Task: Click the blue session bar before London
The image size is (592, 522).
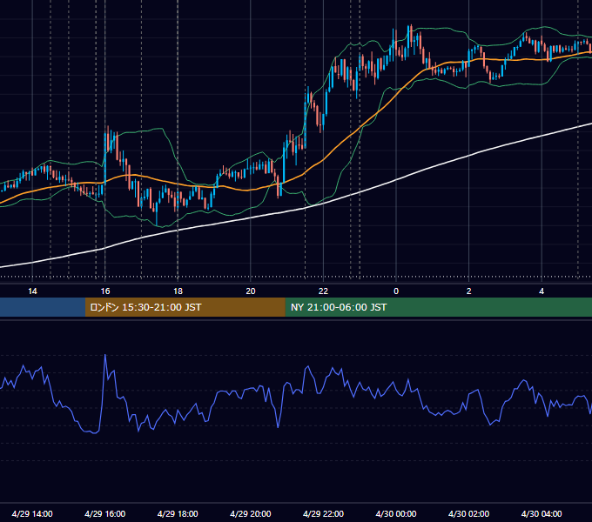Action: pyautogui.click(x=43, y=307)
